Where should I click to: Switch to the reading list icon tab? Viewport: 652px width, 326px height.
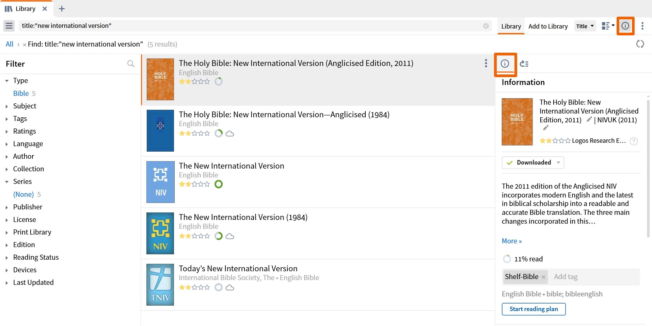pyautogui.click(x=524, y=64)
